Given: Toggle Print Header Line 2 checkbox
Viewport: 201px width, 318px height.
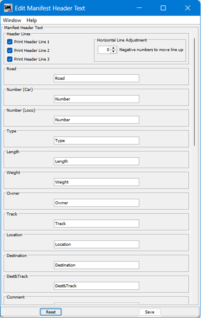Looking at the screenshot, I should point(10,50).
